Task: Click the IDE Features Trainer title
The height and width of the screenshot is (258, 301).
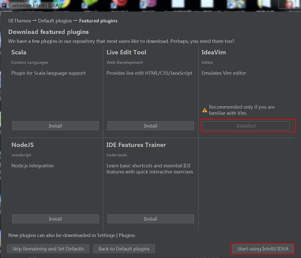Action: click(x=136, y=145)
